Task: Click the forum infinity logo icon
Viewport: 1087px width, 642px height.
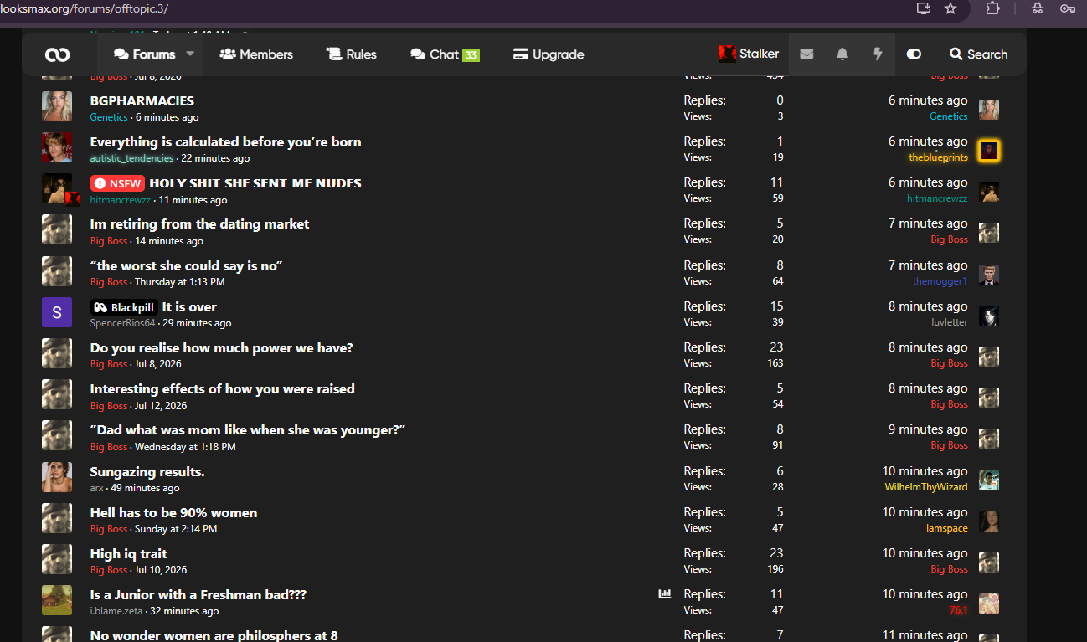Action: [x=58, y=54]
